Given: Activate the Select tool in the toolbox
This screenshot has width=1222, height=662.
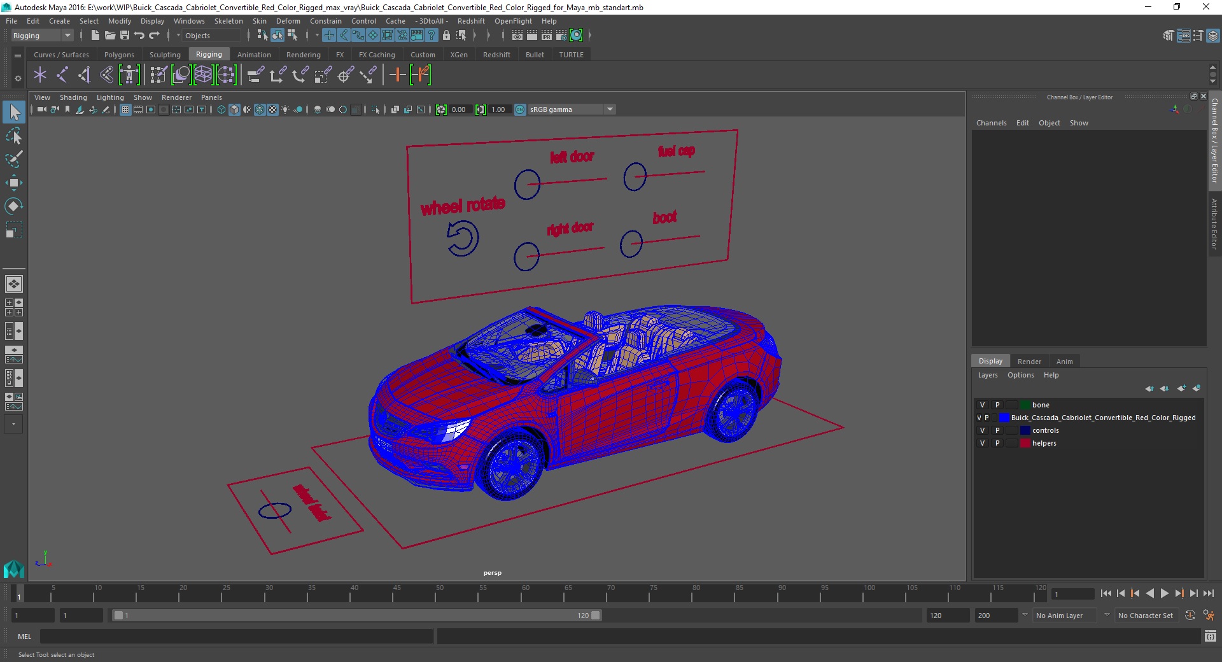Looking at the screenshot, I should [14, 113].
